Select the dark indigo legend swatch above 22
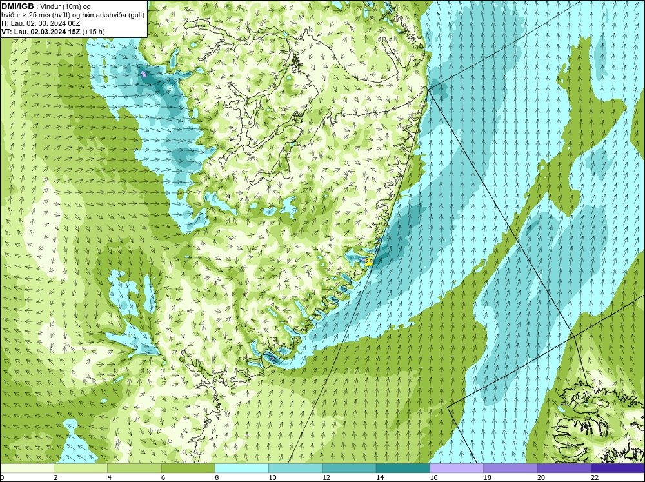 point(617,468)
